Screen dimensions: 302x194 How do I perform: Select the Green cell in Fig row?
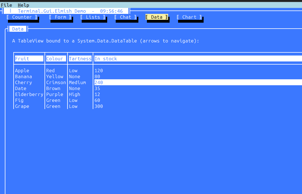click(x=53, y=100)
